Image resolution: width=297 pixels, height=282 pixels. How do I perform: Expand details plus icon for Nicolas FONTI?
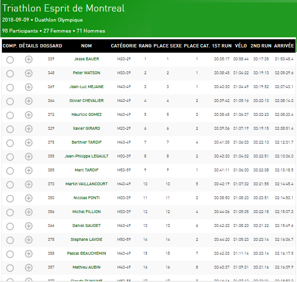[29, 198]
